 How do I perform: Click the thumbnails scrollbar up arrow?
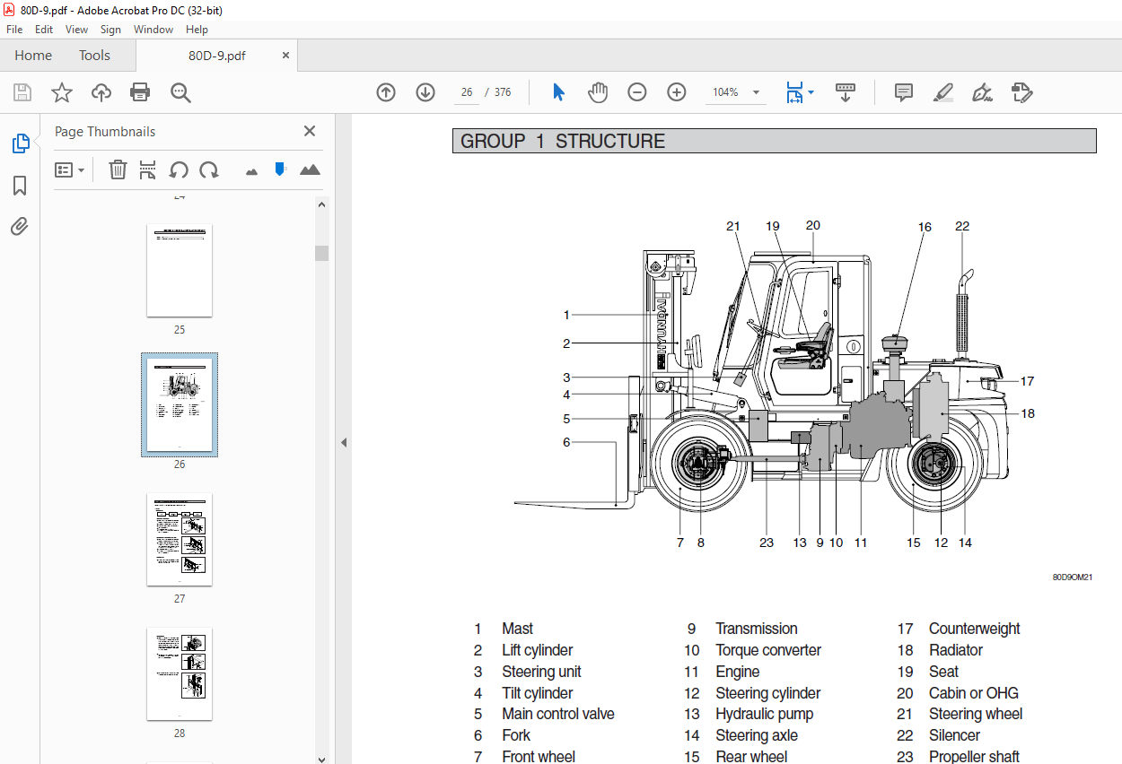321,204
